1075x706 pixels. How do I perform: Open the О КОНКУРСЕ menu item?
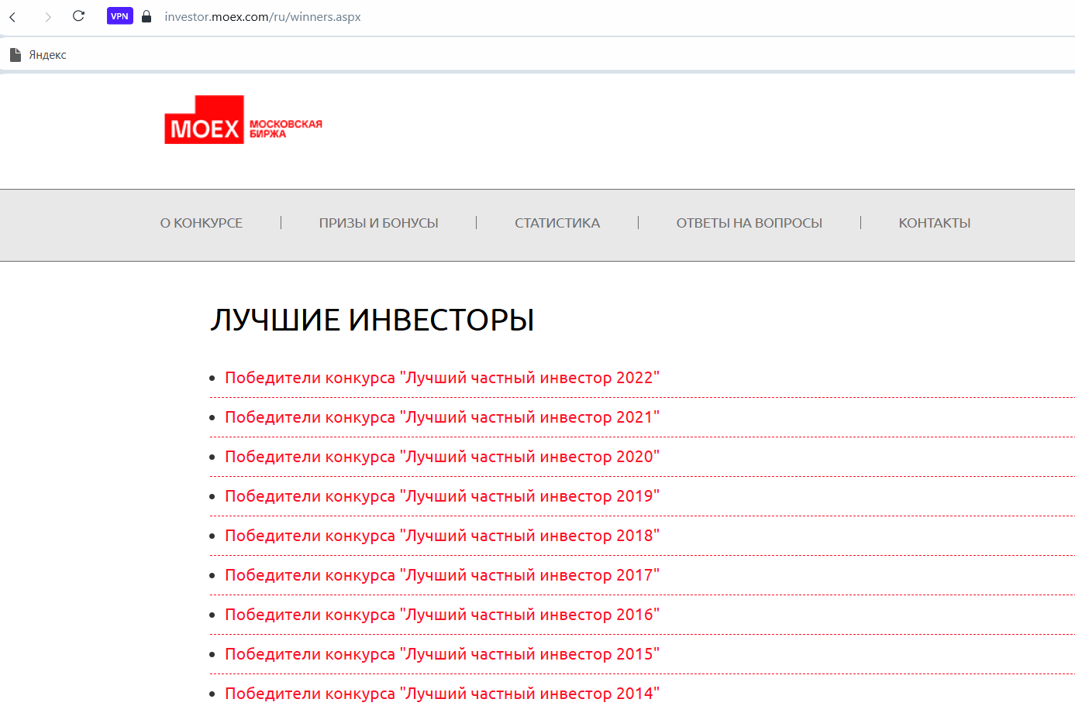click(202, 223)
